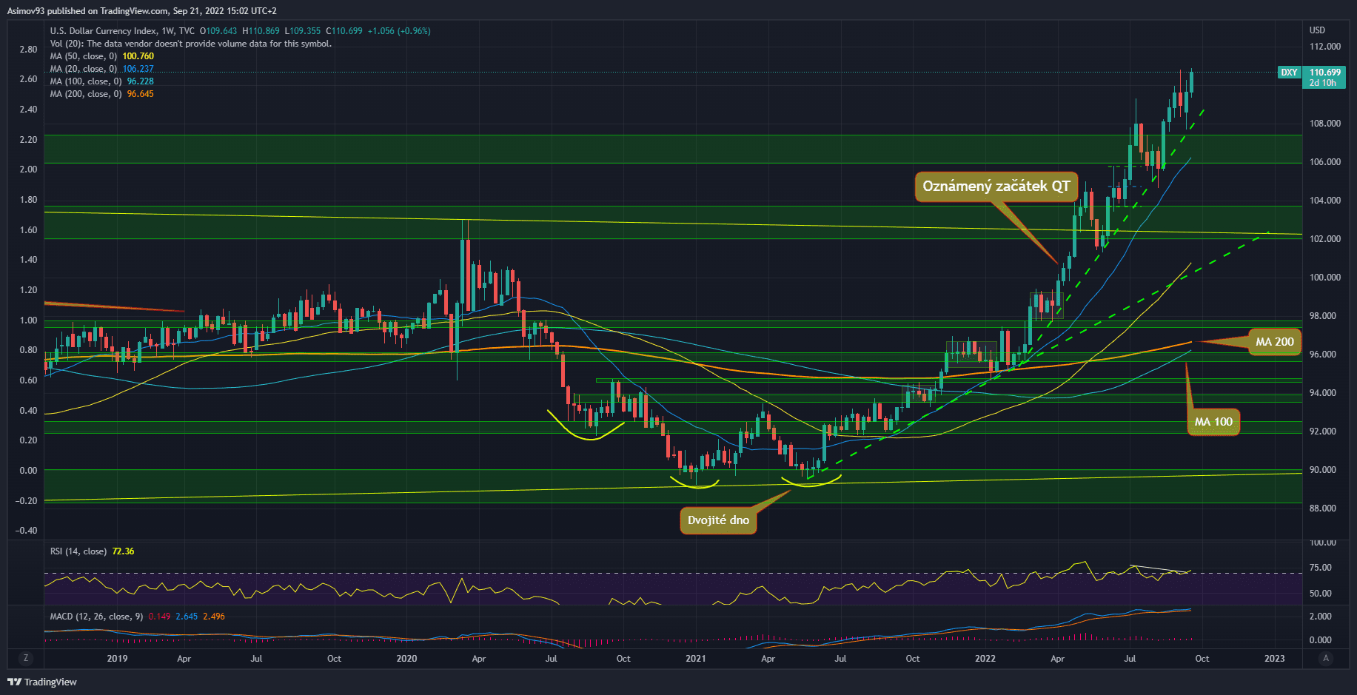Select the MA (100, close, 0) legend entry
Viewport: 1357px width, 695px height.
coord(85,81)
